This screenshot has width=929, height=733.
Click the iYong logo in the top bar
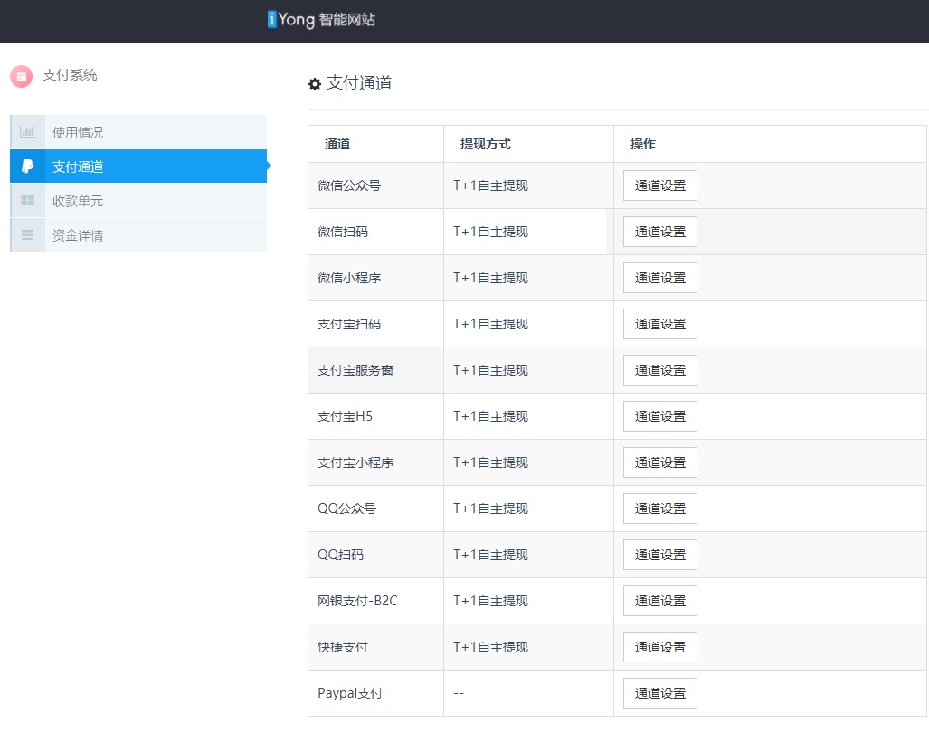click(x=321, y=19)
